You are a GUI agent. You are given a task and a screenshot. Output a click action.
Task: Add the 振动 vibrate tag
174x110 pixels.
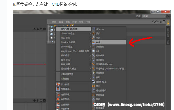[x=109, y=77]
